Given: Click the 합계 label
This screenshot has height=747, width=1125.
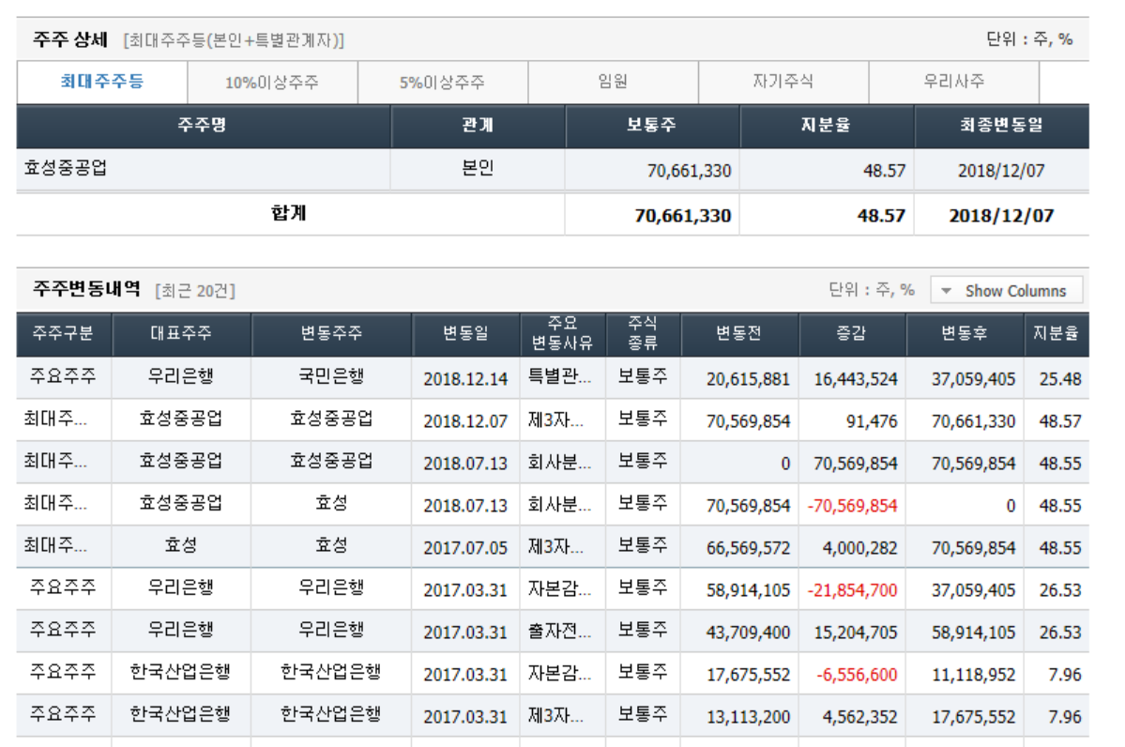Looking at the screenshot, I should click(x=289, y=213).
